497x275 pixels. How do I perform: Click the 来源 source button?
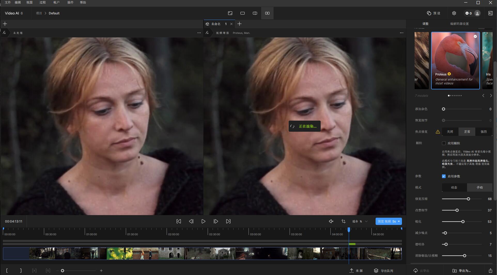pos(356,271)
